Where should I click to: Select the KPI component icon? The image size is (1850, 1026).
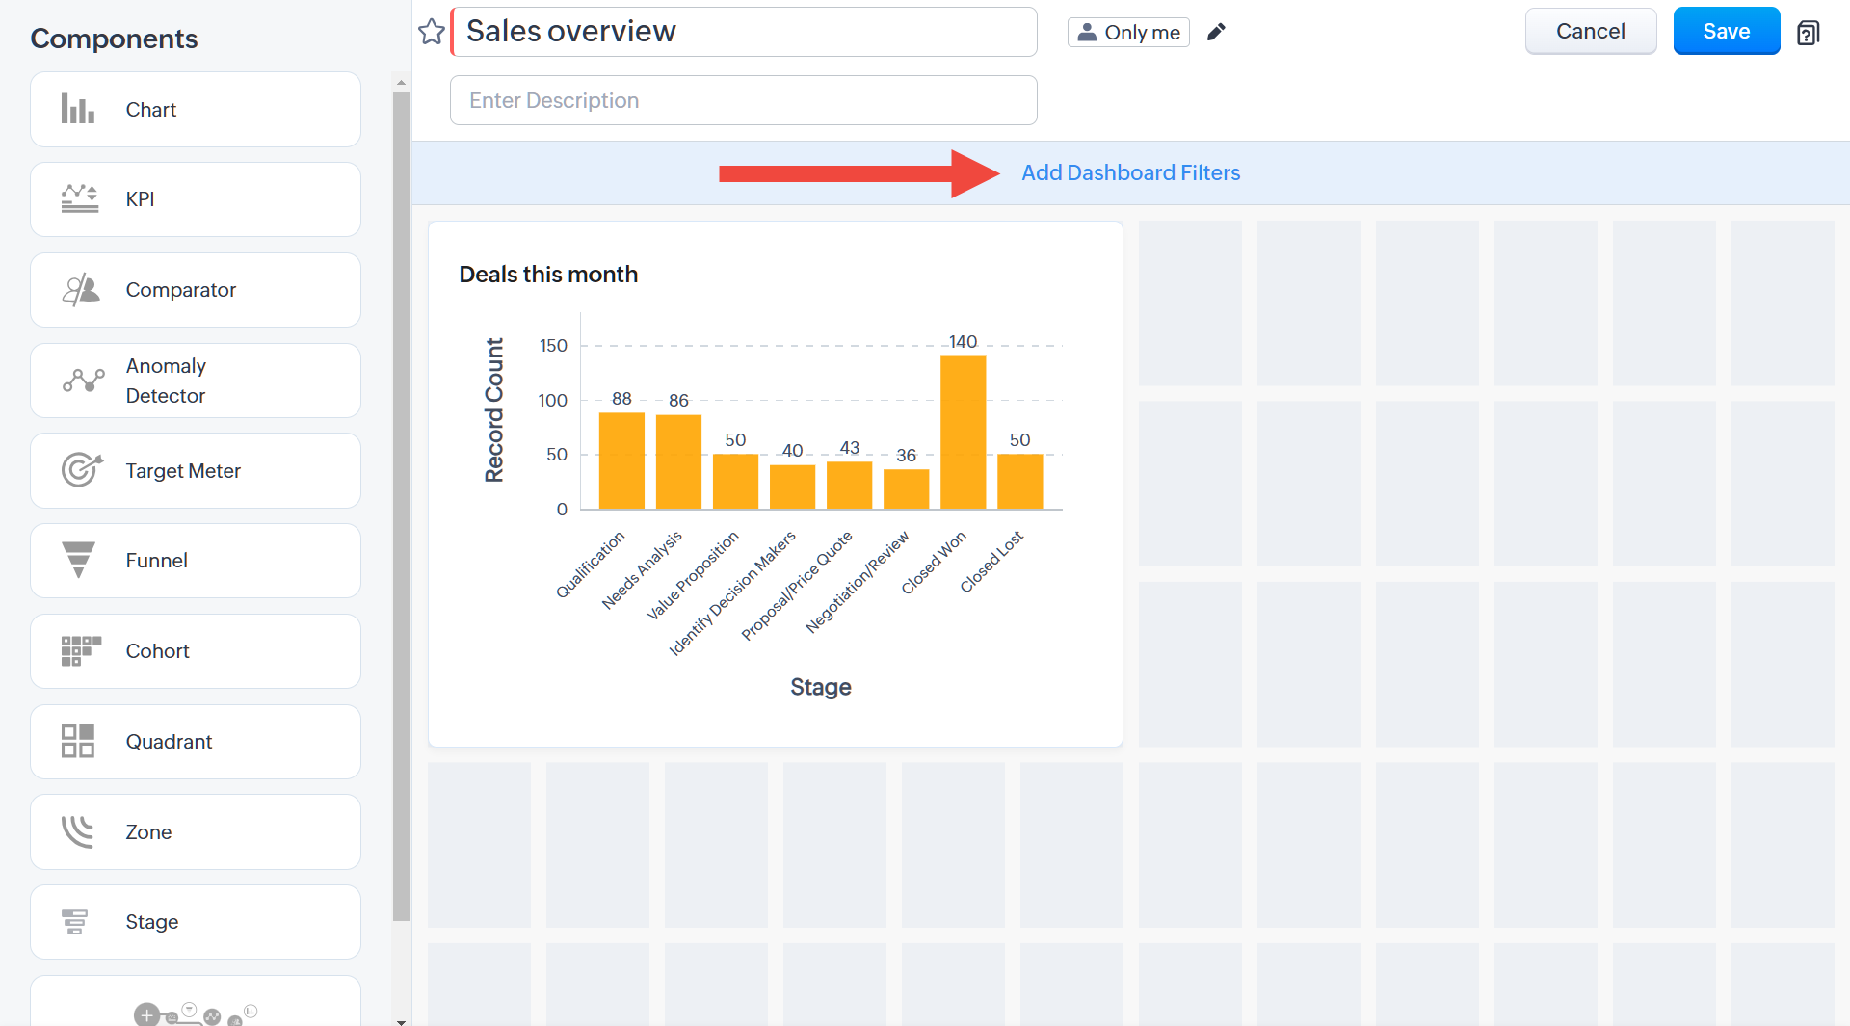(80, 198)
